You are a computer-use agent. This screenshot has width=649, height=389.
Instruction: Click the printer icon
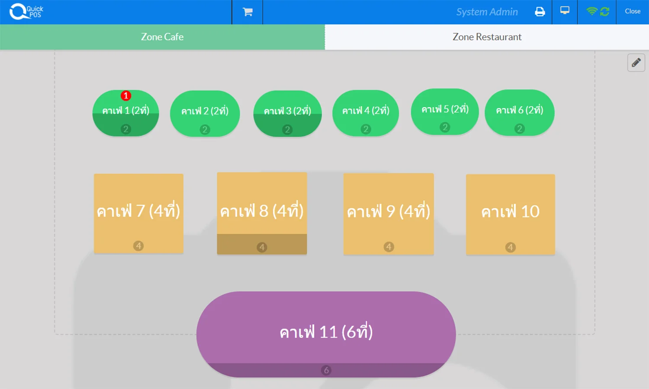[540, 12]
